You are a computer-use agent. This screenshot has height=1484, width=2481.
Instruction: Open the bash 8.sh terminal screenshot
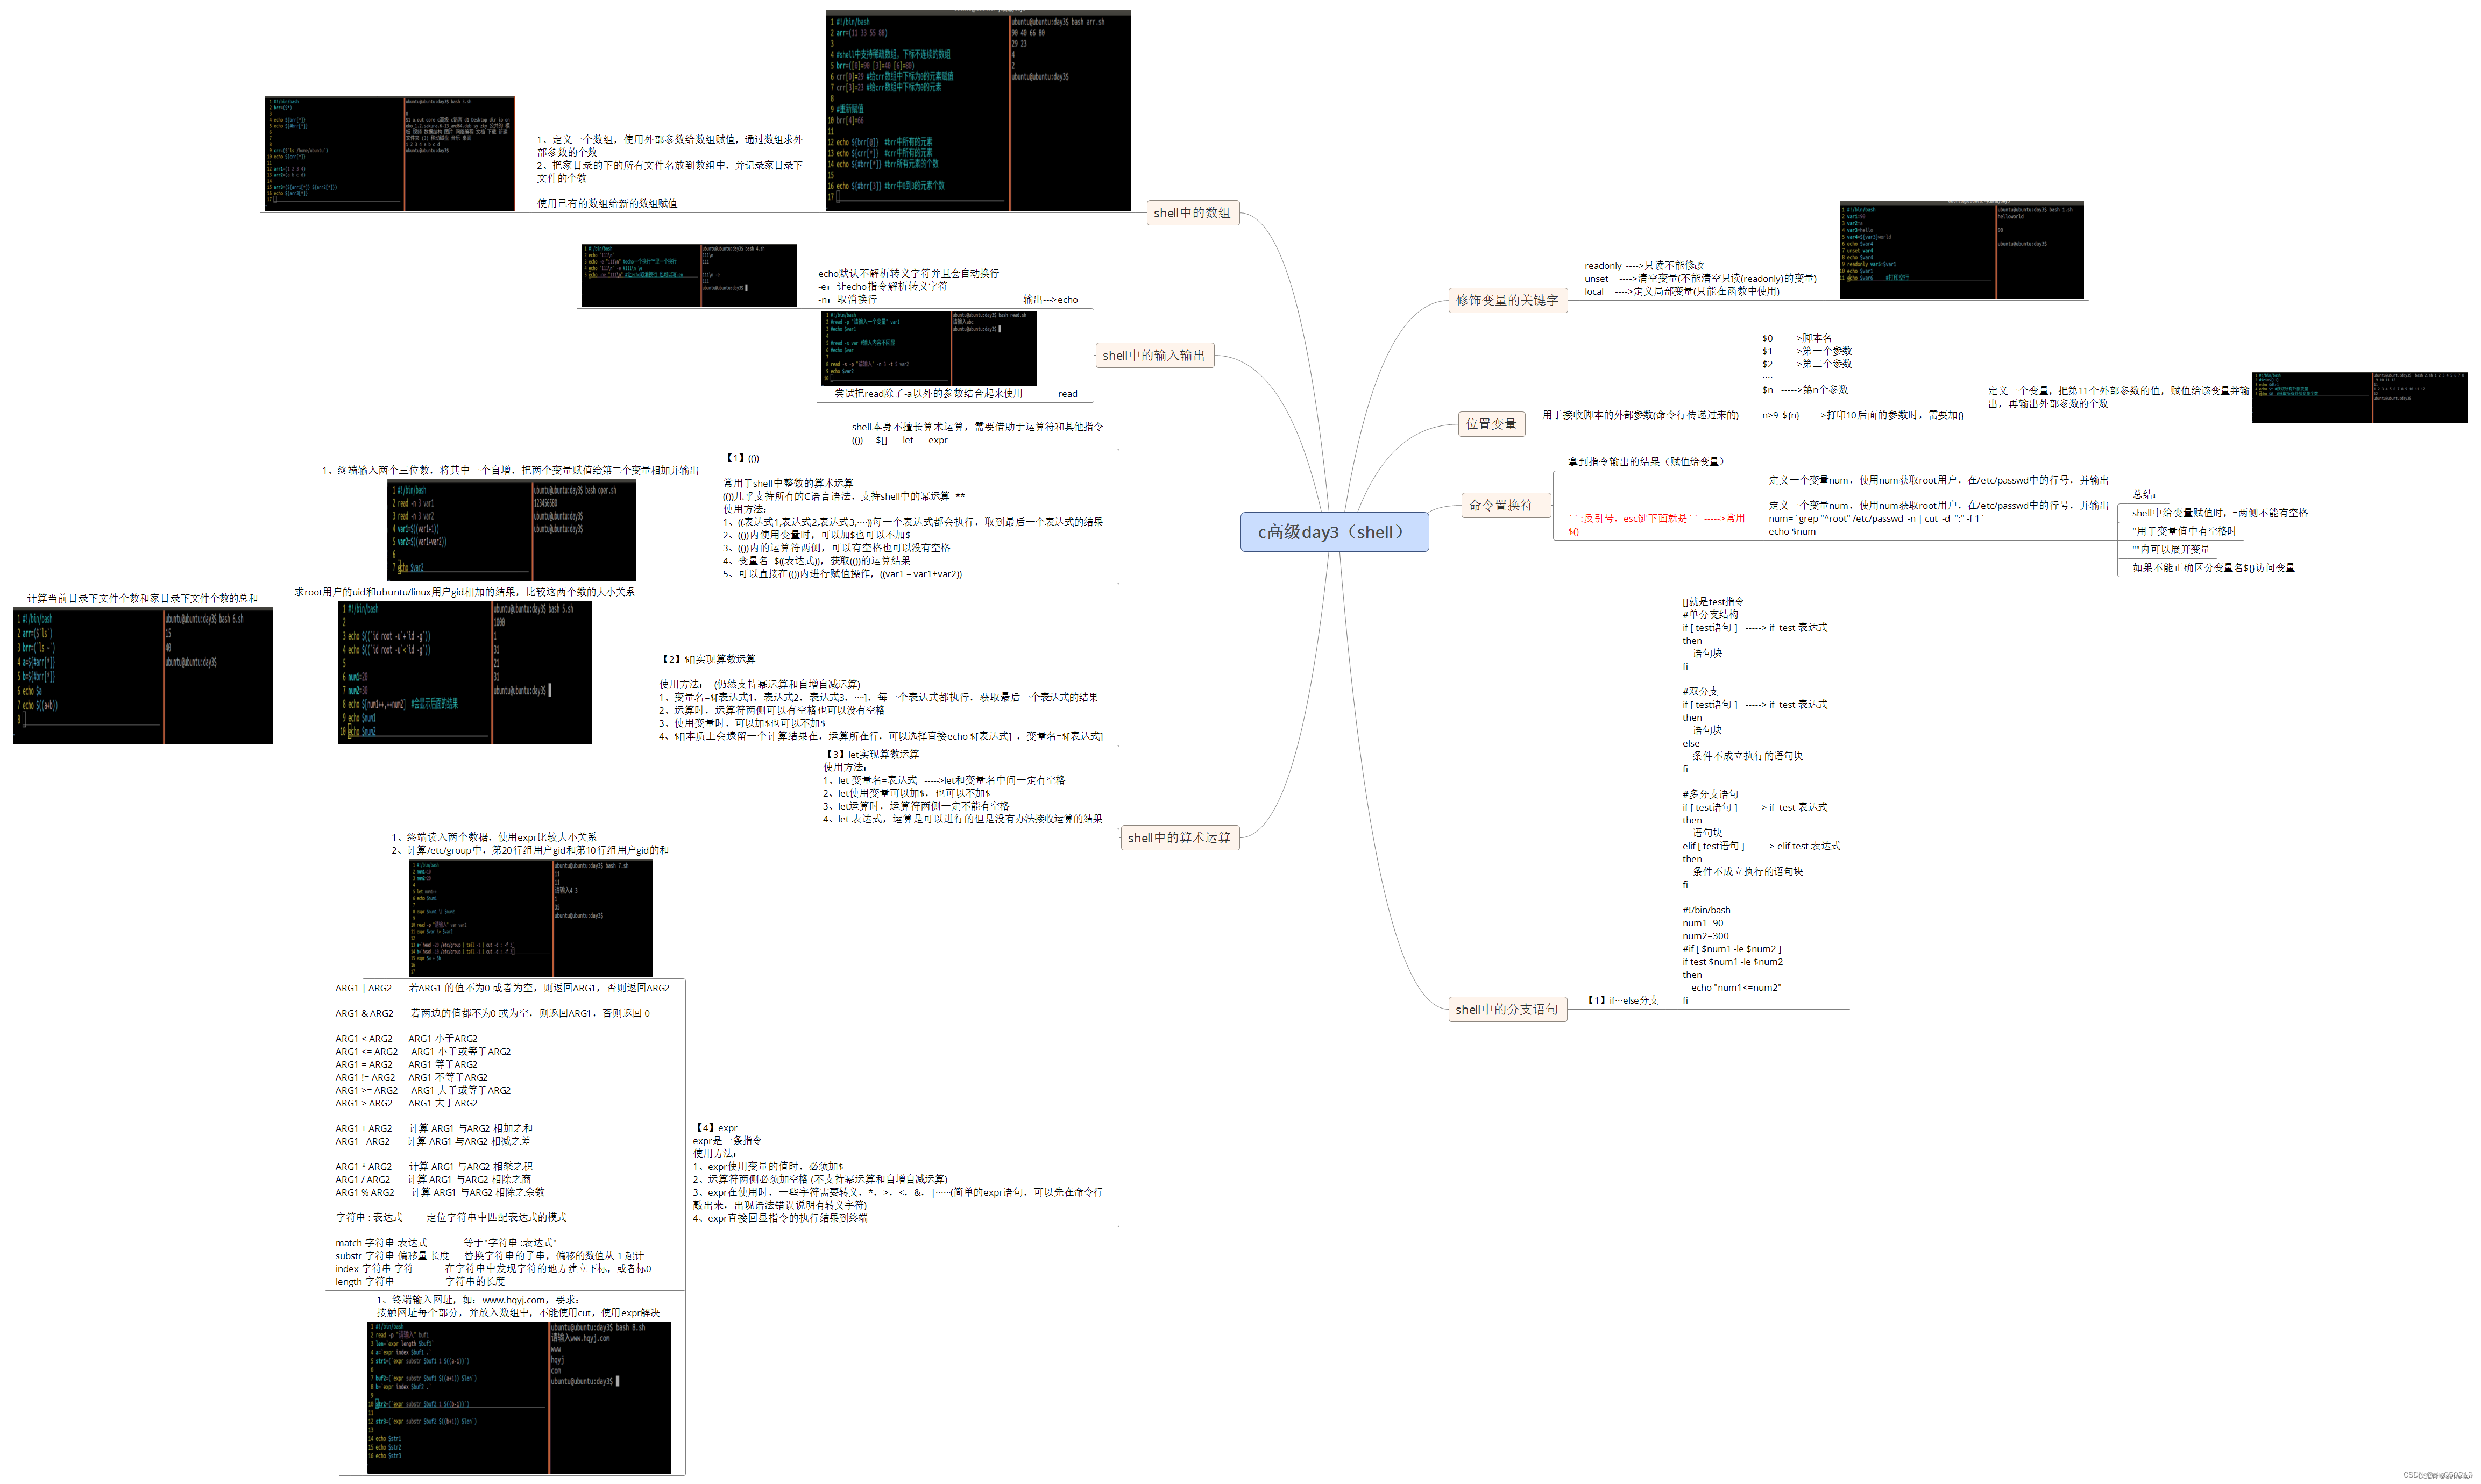[x=518, y=1397]
